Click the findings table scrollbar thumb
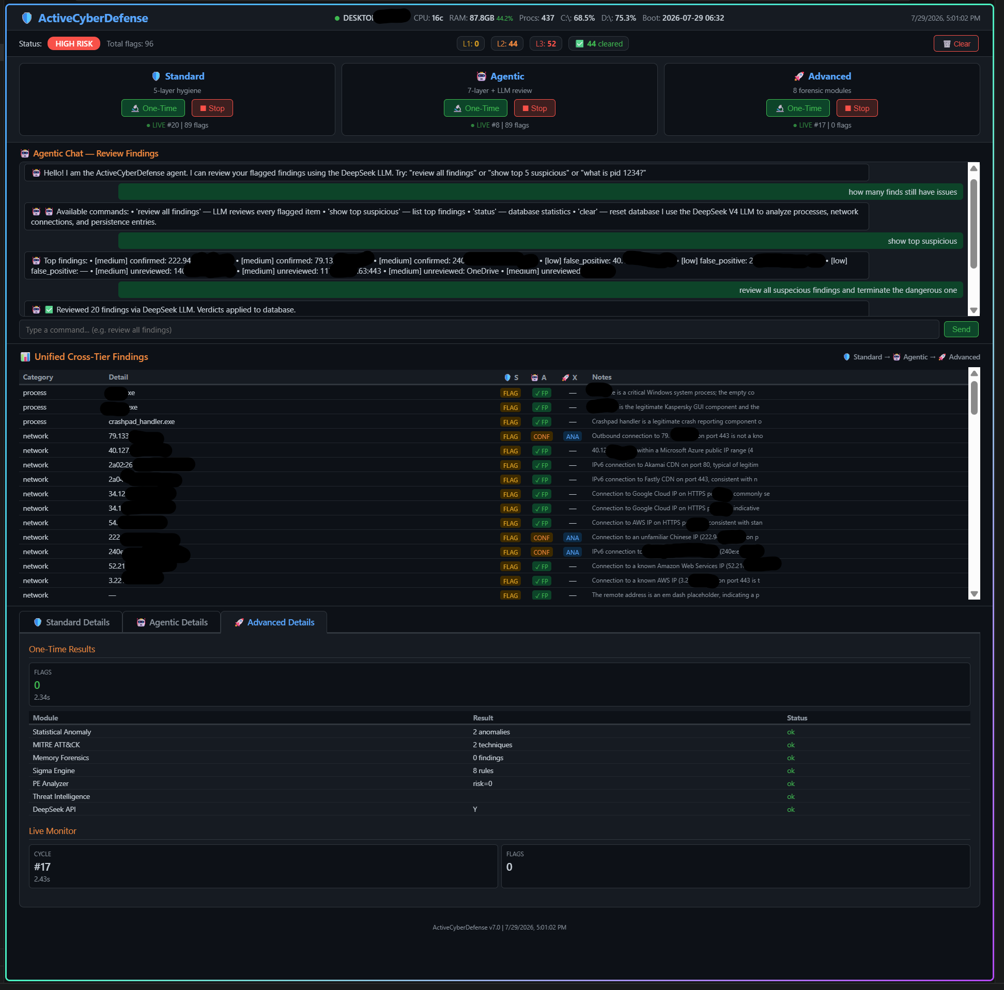 pos(975,398)
